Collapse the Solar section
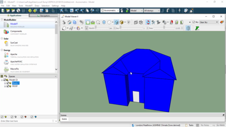 [2, 38]
